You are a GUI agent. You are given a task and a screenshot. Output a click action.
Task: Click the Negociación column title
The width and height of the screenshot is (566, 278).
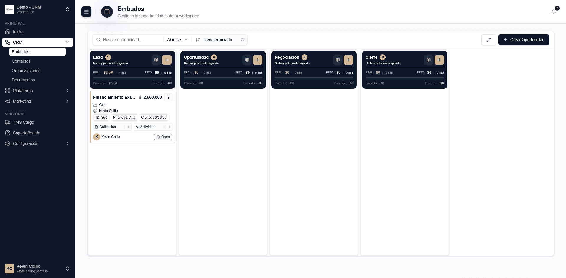[287, 57]
